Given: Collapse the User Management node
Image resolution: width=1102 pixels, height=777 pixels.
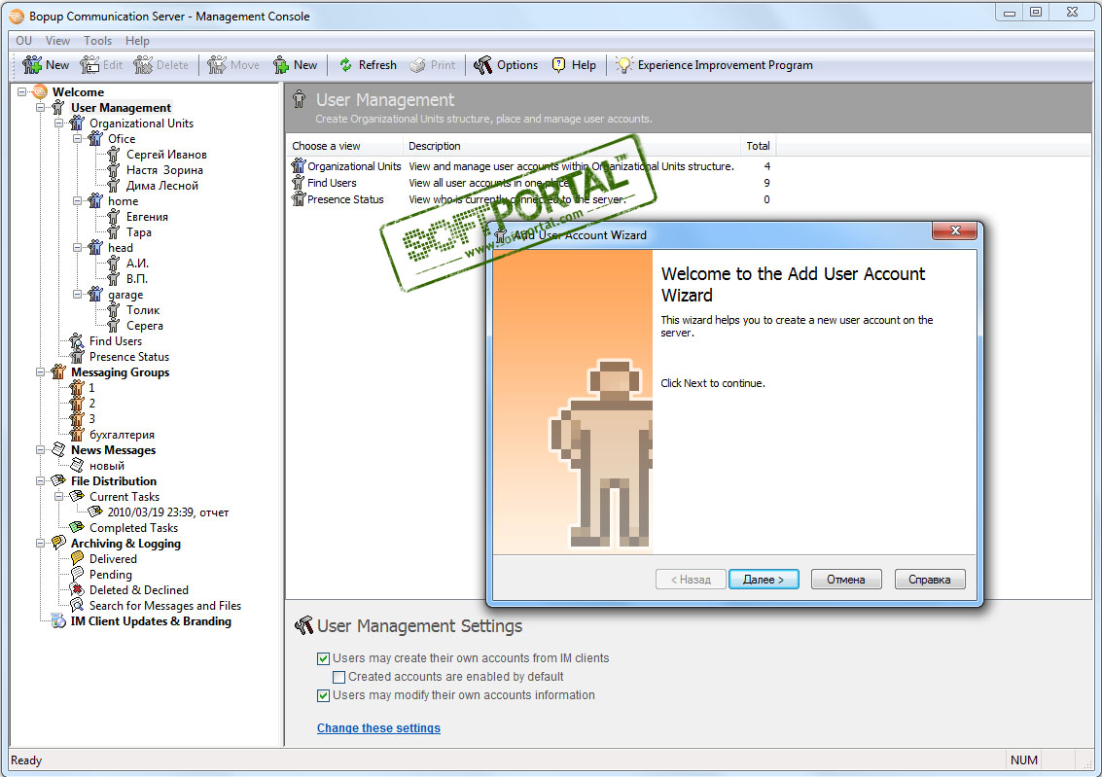Looking at the screenshot, I should point(40,108).
